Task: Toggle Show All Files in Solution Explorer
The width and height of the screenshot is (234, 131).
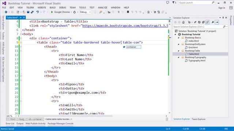Action: coord(207,22)
